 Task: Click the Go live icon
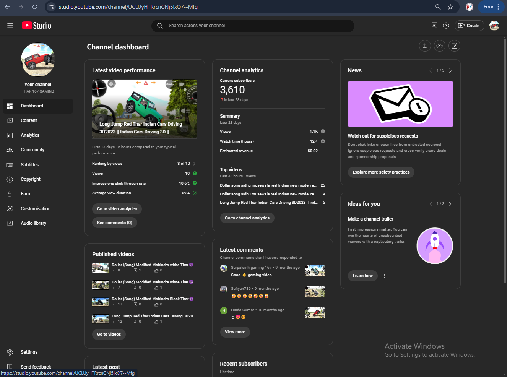coord(440,46)
